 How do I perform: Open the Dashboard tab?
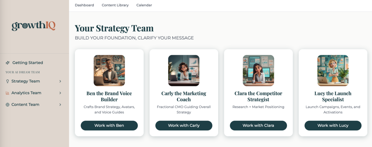84,5
